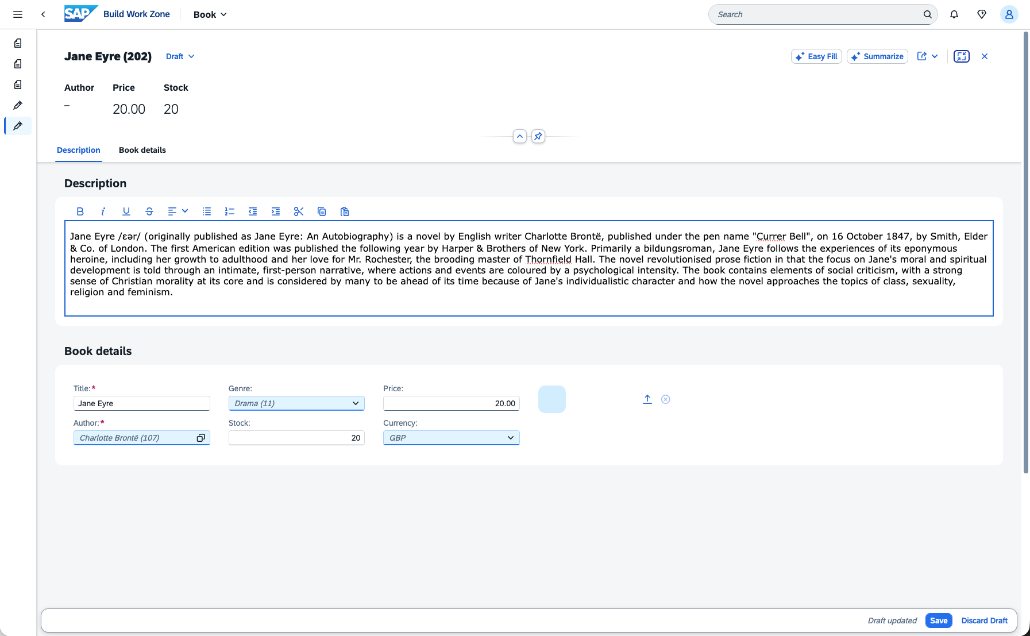Save the draft
Screen dimensions: 1030x636
coord(939,620)
